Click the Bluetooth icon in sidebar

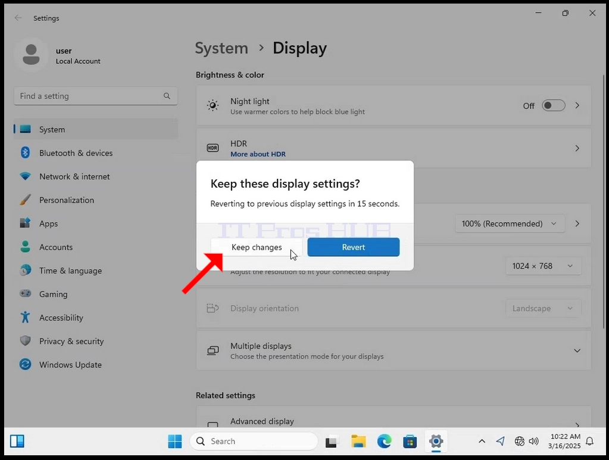coord(25,153)
